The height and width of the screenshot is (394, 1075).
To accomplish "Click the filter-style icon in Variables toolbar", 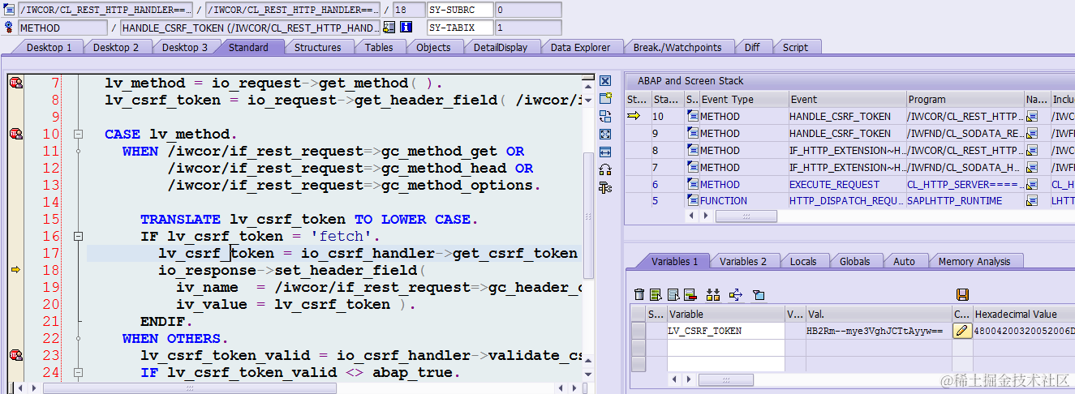I will coord(759,294).
